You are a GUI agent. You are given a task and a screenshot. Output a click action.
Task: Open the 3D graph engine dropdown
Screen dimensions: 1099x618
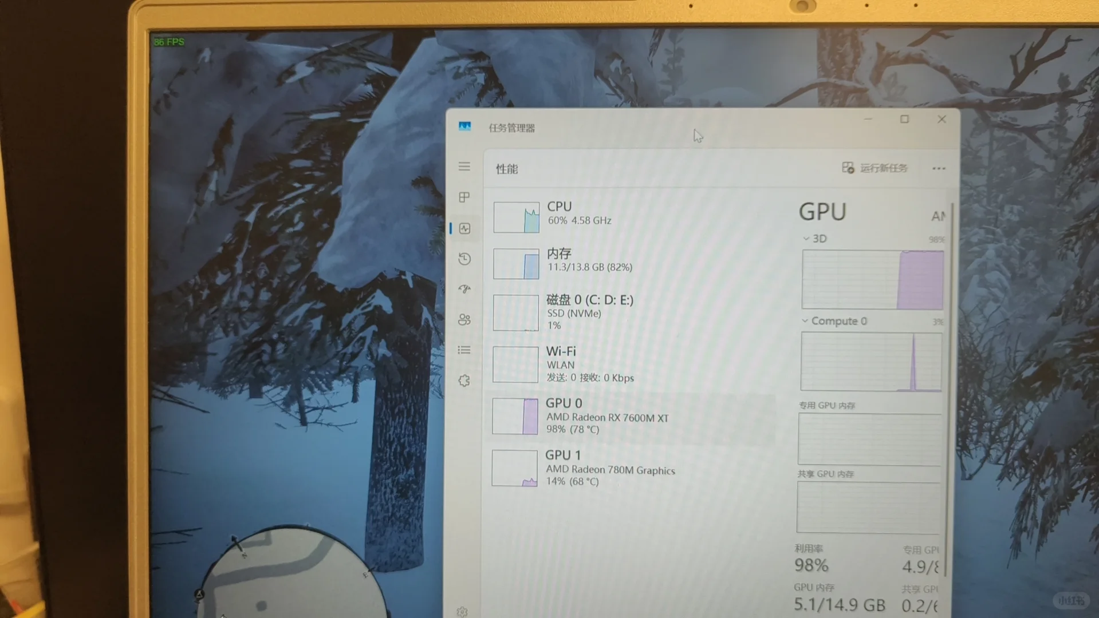point(814,239)
